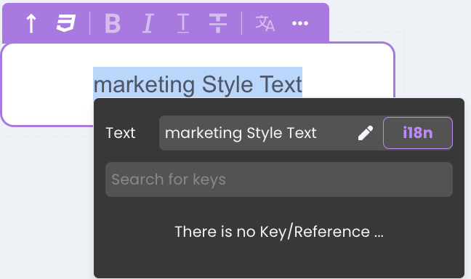Click the Text label in the popup

pyautogui.click(x=121, y=133)
